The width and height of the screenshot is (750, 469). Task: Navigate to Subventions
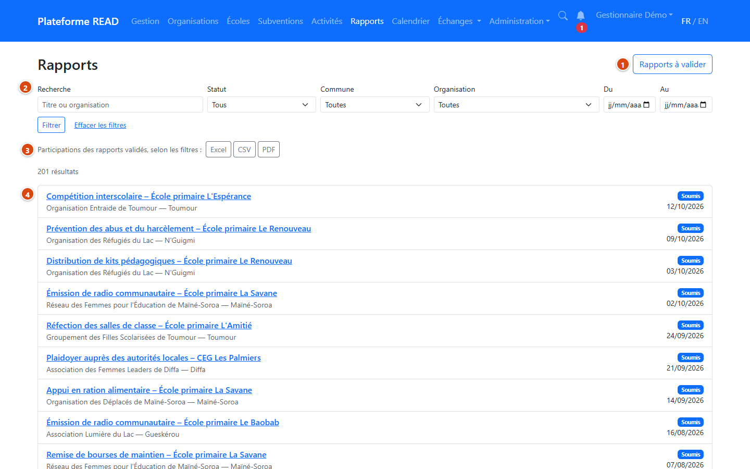280,21
